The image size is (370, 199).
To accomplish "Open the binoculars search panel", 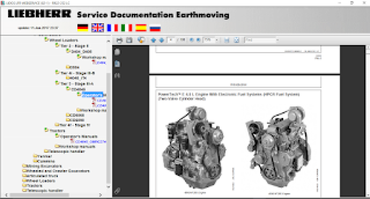I will 117,75.
